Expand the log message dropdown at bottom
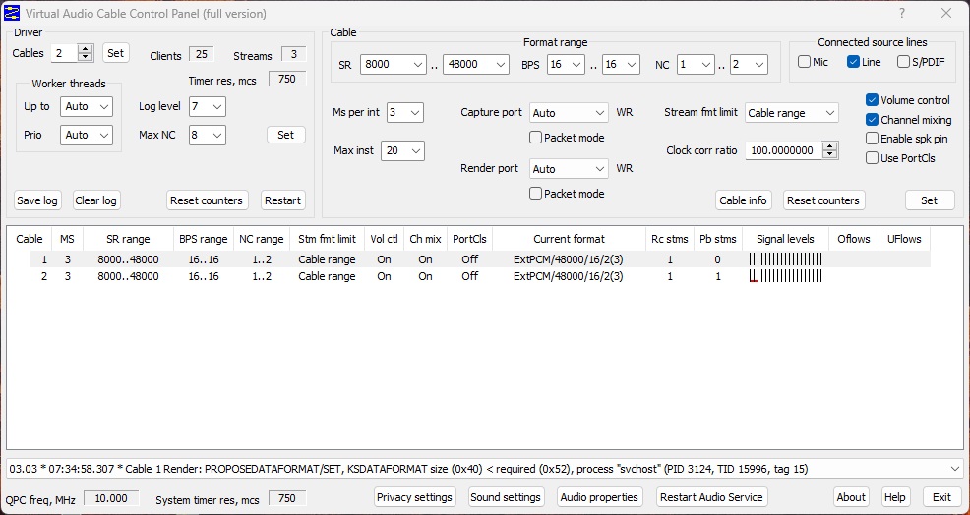The height and width of the screenshot is (515, 970). click(955, 469)
